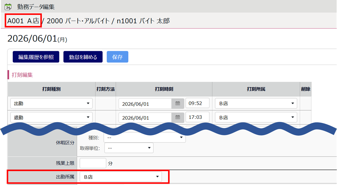Click the 勤怠を締める button
This screenshot has width=337, height=185.
(83, 57)
